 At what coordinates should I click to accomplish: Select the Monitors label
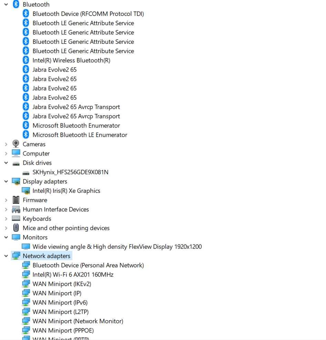(35, 238)
